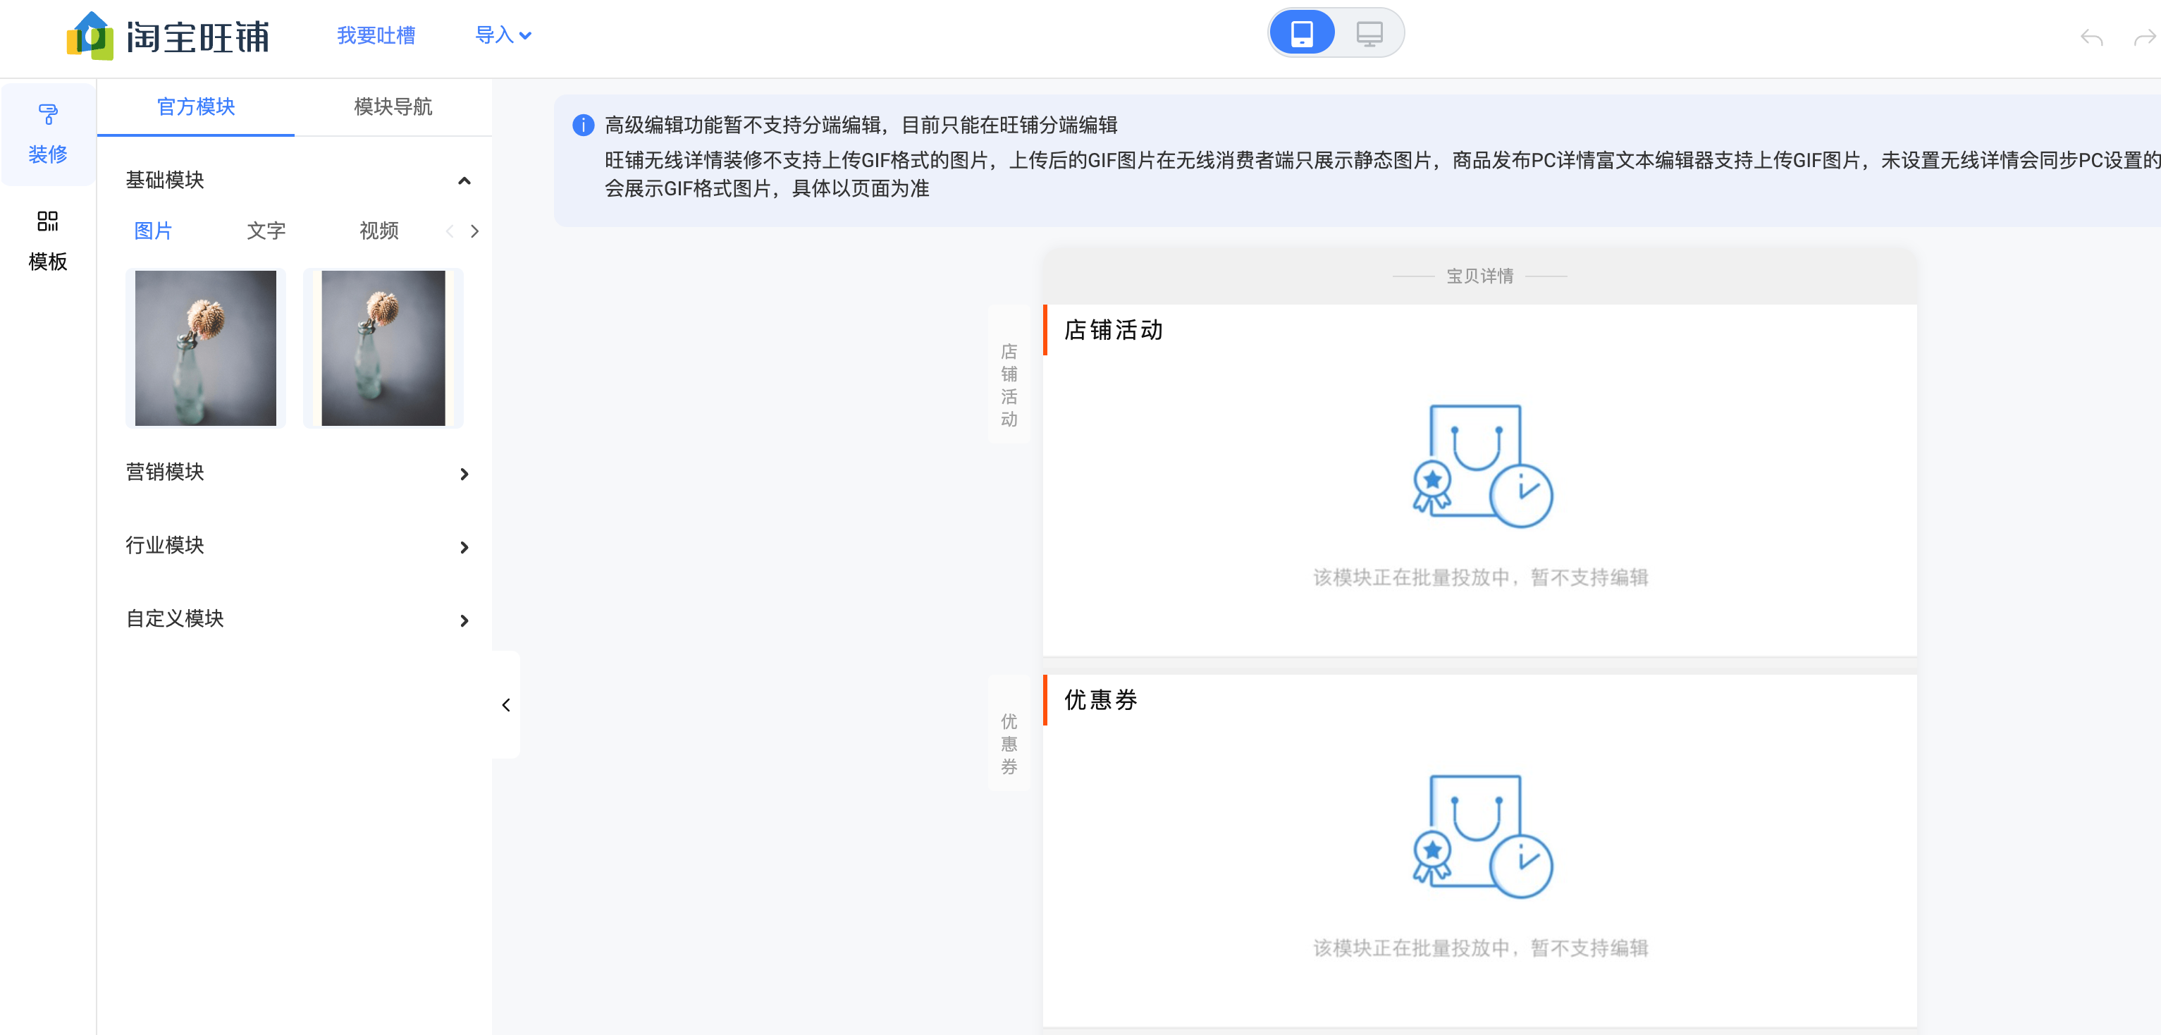Select the first image module thumbnail
The height and width of the screenshot is (1035, 2161).
(206, 348)
